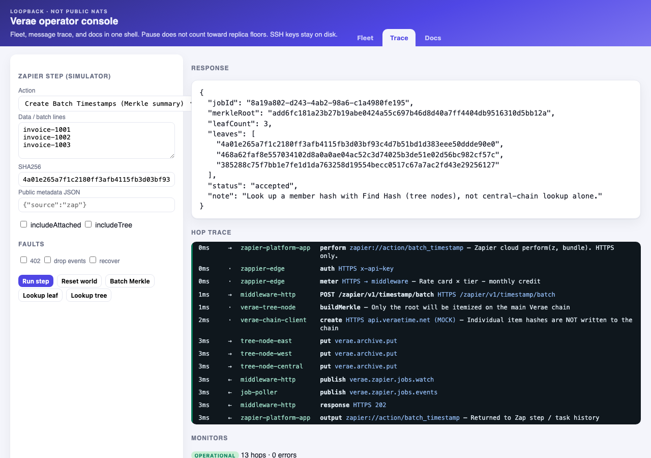Click the "13 hops · 0 errors" monitor text
The width and height of the screenshot is (651, 458).
point(269,455)
